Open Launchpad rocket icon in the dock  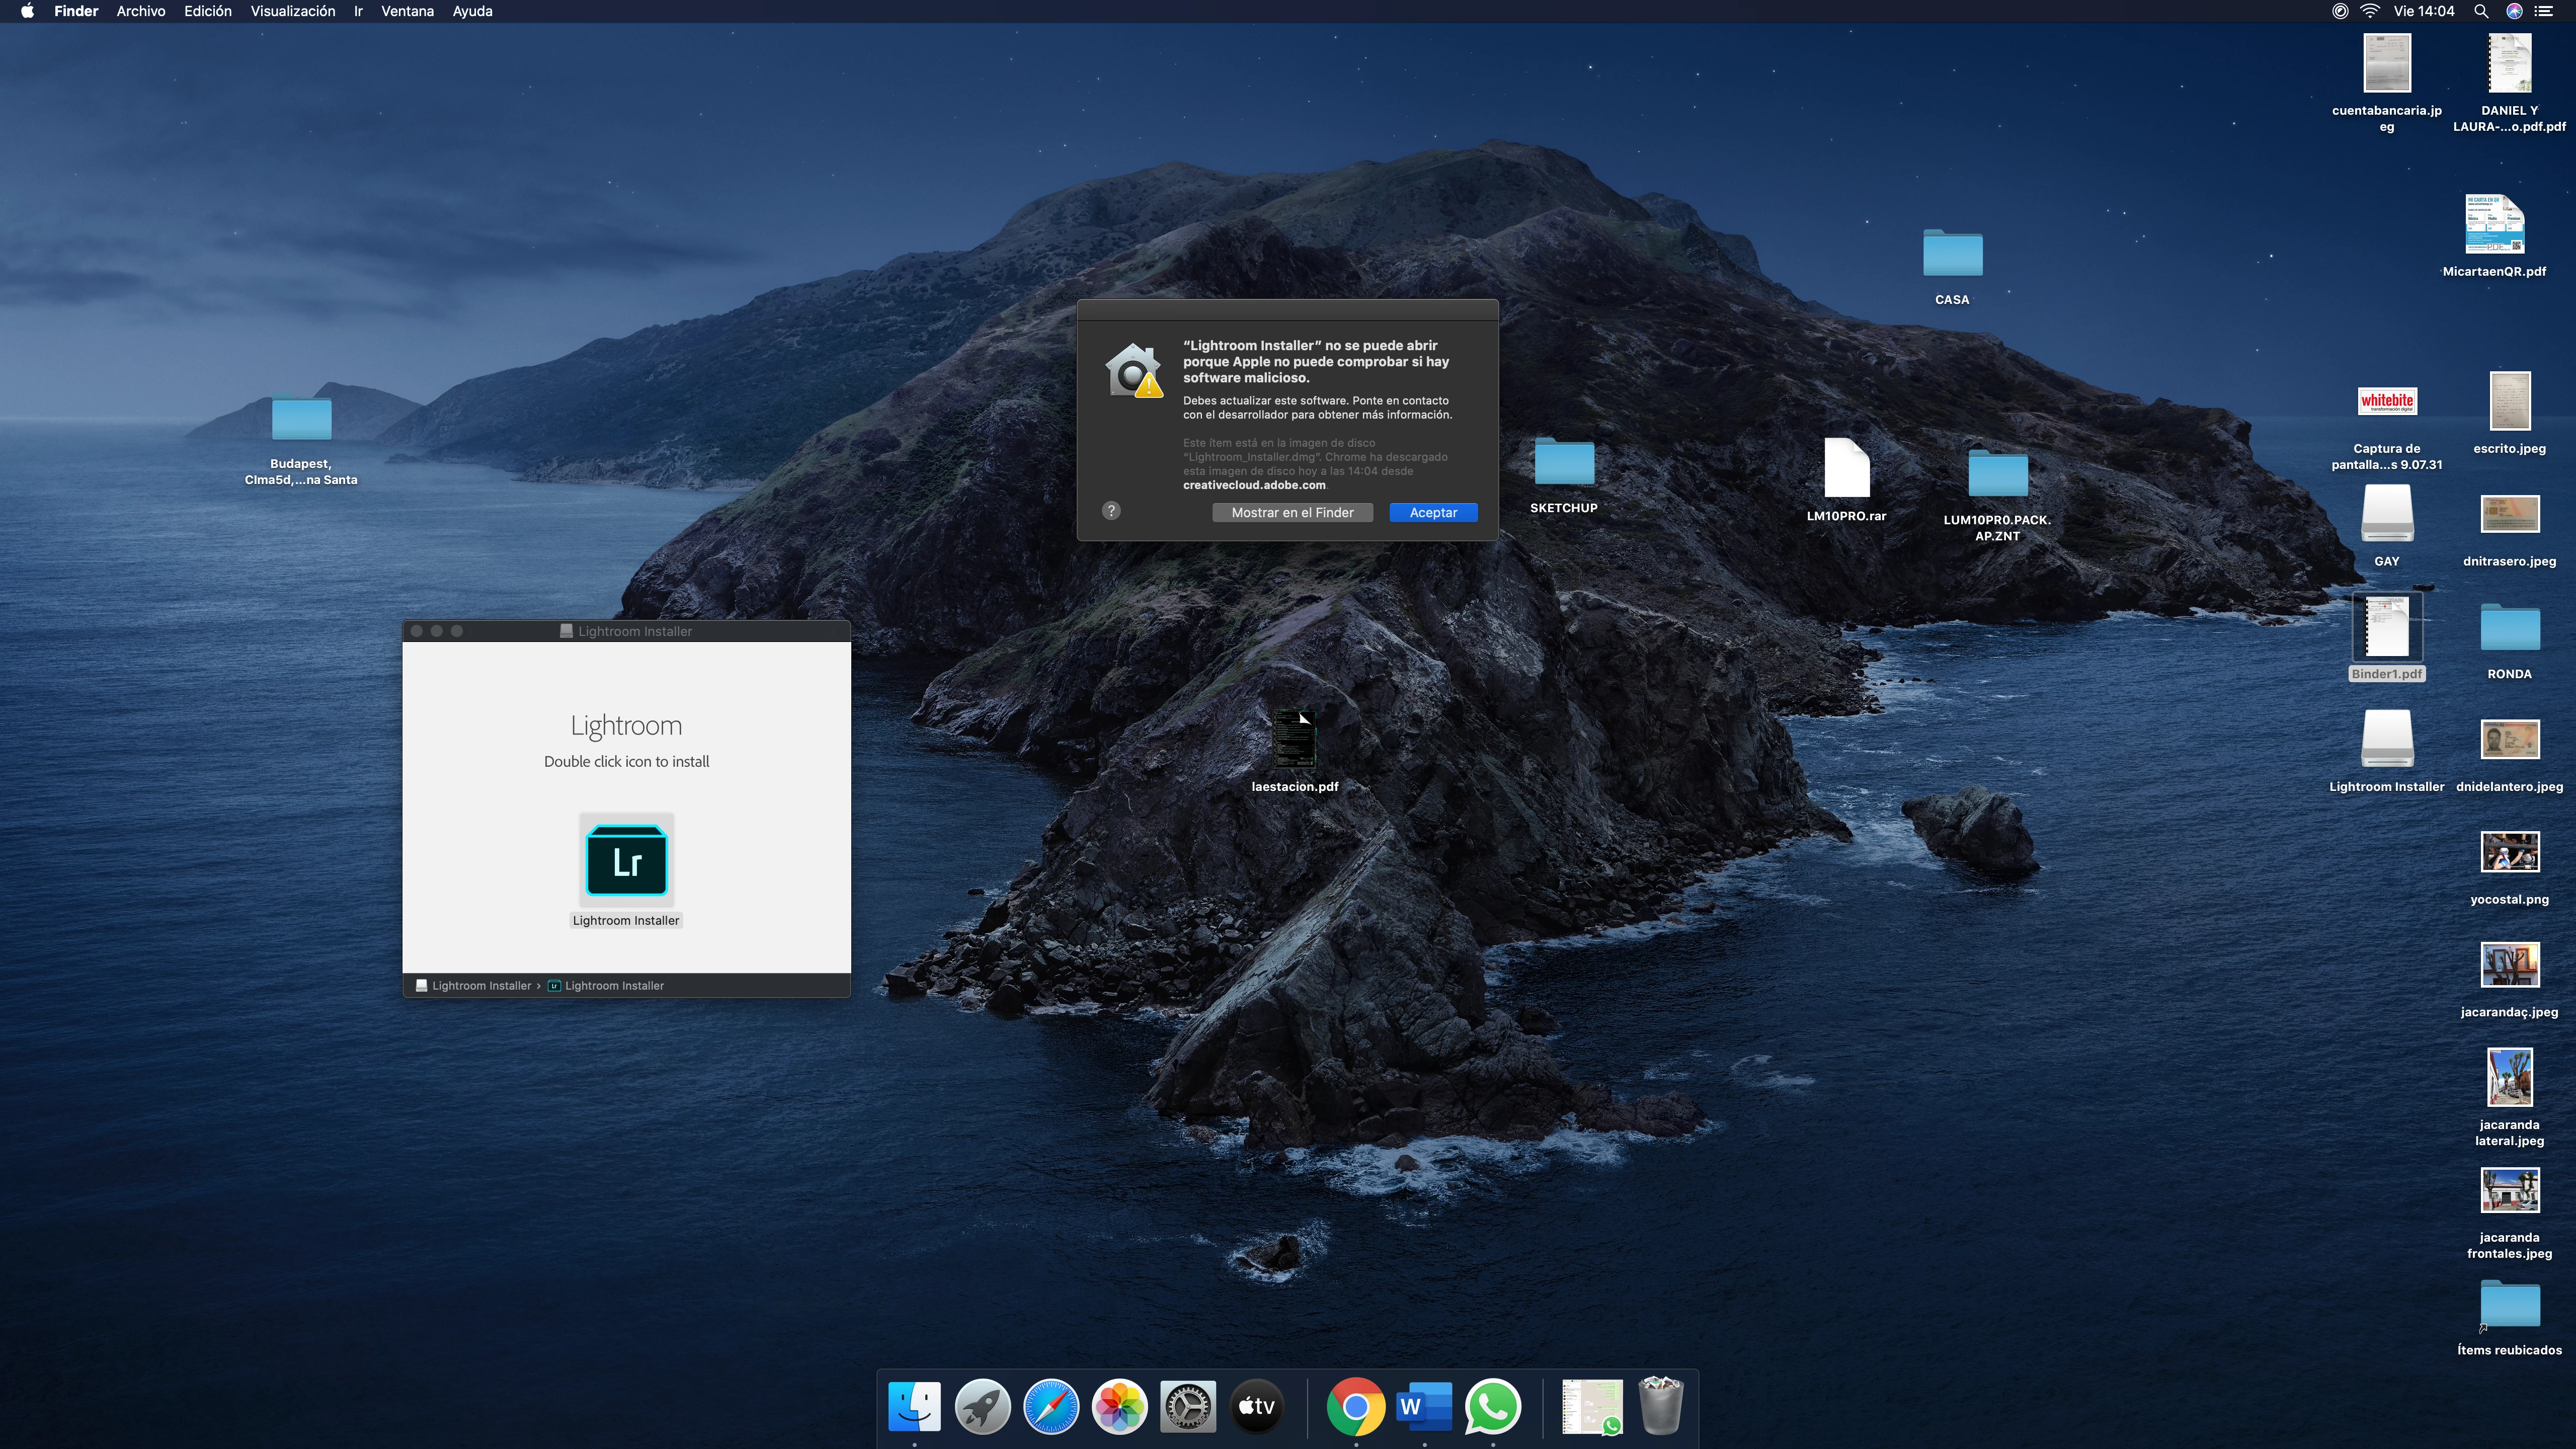[x=982, y=1406]
